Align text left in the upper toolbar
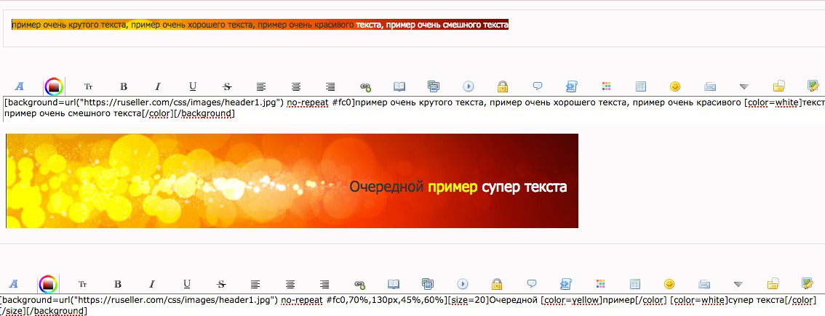Viewport: 825px width, 316px height. point(261,86)
